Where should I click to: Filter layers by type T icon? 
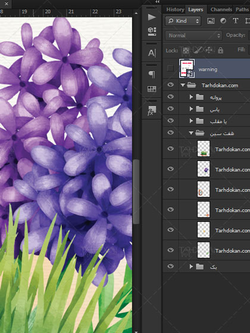(235, 21)
